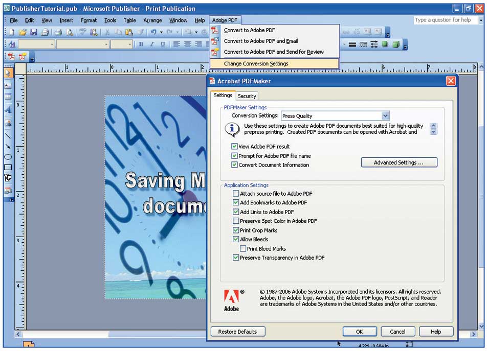Choose the Arrow Style icon
The width and height of the screenshot is (487, 351).
tap(374, 44)
